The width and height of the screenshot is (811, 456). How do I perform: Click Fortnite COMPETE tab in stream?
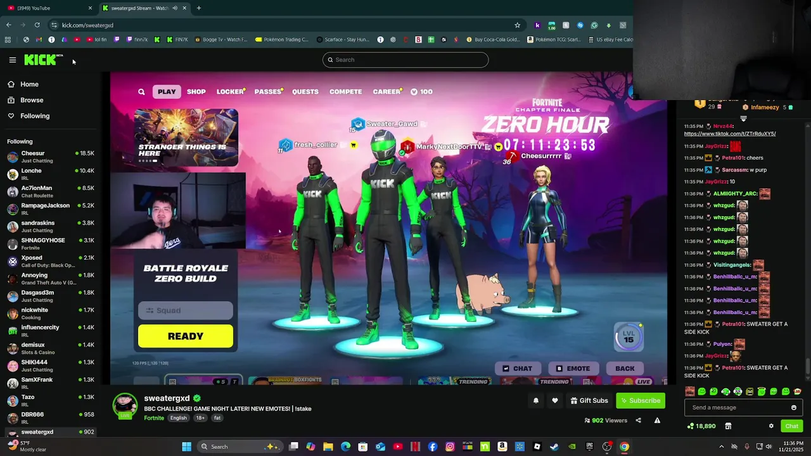click(x=345, y=92)
